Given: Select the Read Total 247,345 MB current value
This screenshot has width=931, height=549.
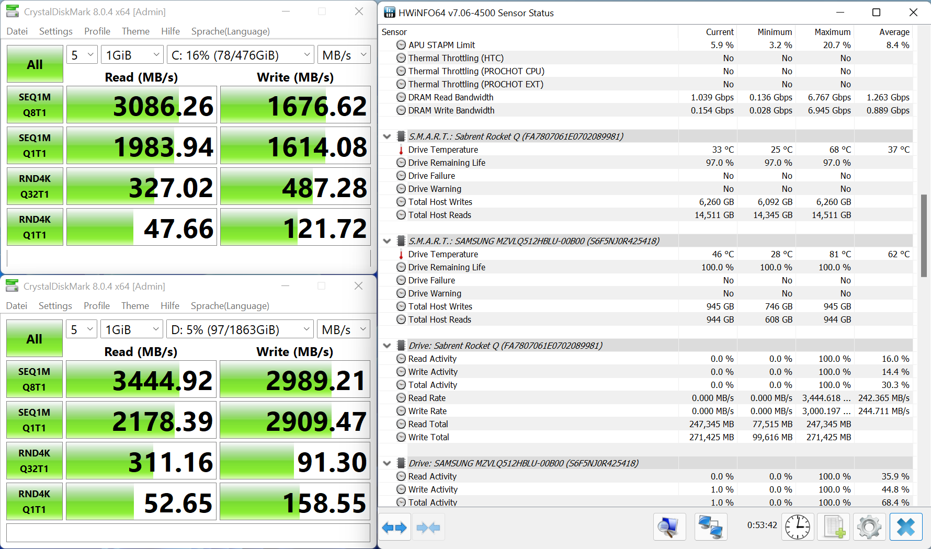Looking at the screenshot, I should [x=712, y=424].
